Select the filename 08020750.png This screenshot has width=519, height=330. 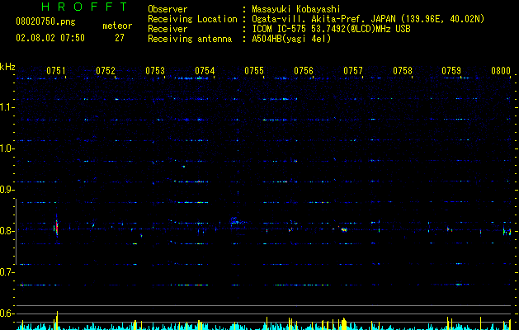45,22
